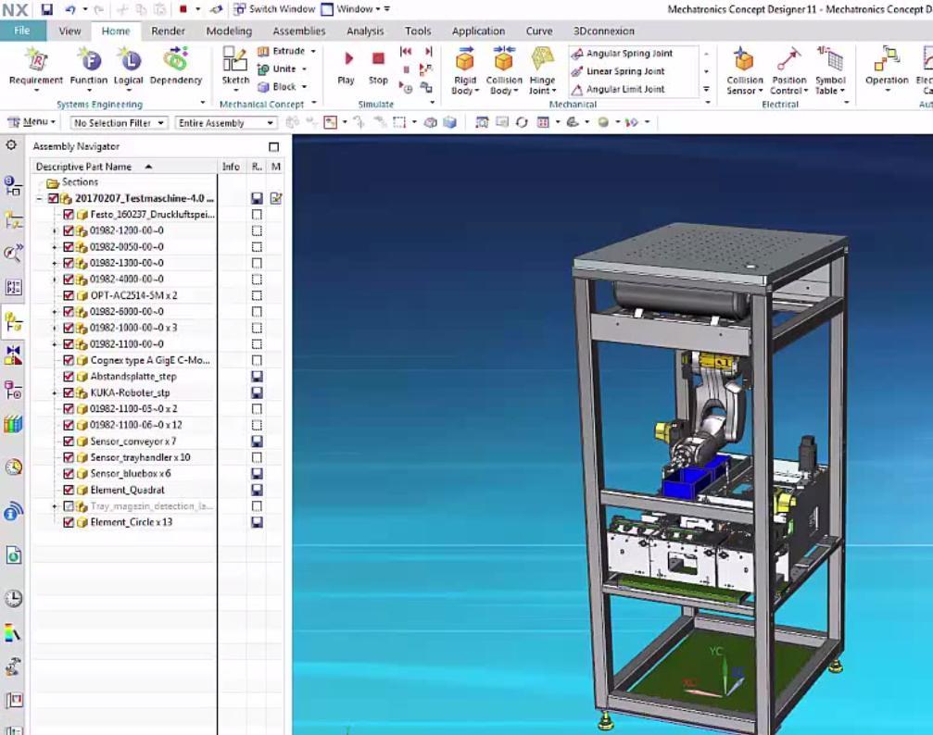Expand the 01982-1300-00 subassembly
The width and height of the screenshot is (933, 735).
[x=55, y=263]
